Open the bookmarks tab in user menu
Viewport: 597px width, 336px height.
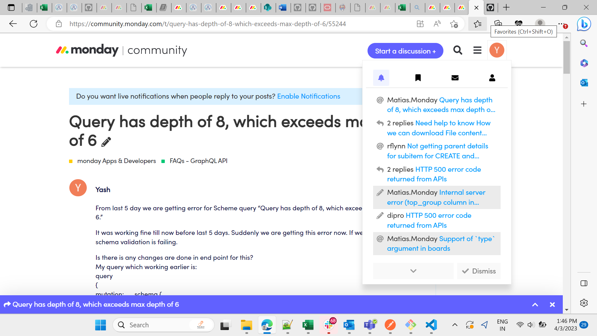coord(418,78)
